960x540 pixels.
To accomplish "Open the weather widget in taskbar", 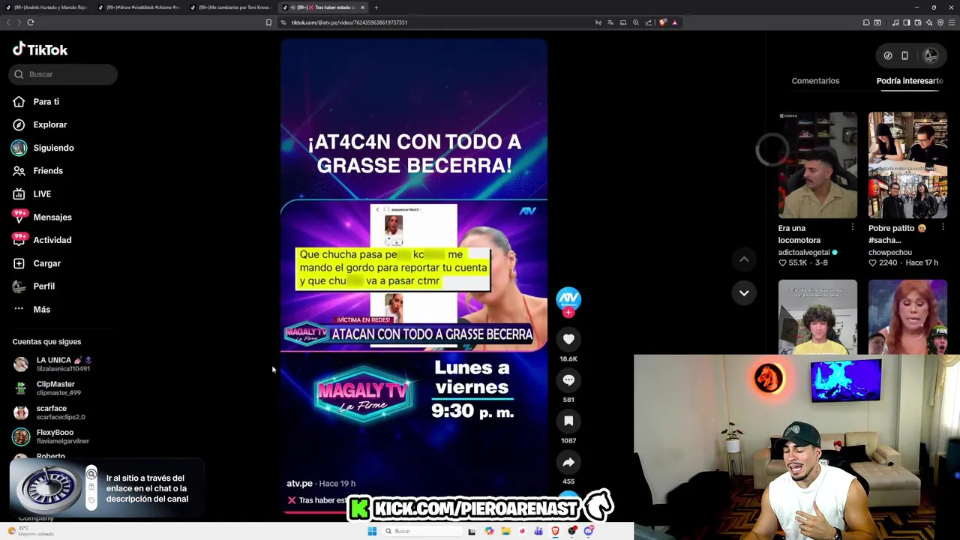I will pyautogui.click(x=30, y=531).
